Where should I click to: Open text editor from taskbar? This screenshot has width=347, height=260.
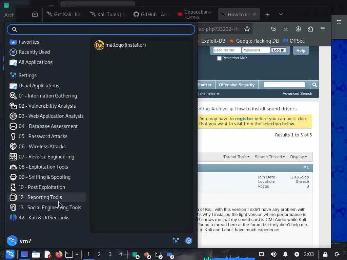(x=47, y=255)
